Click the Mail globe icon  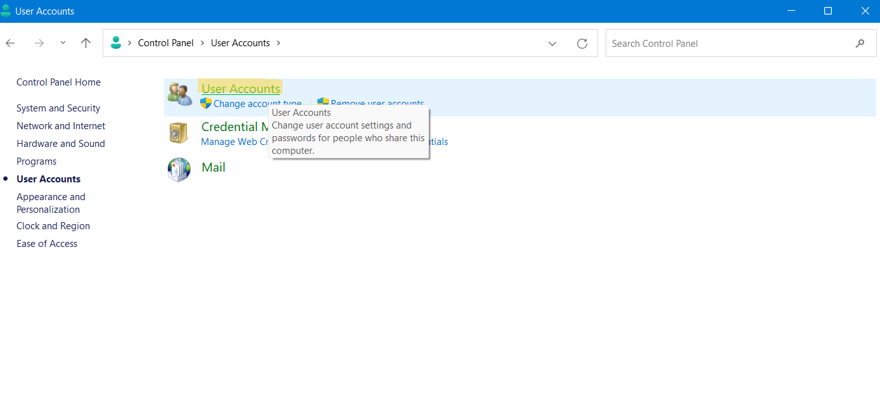coord(179,170)
